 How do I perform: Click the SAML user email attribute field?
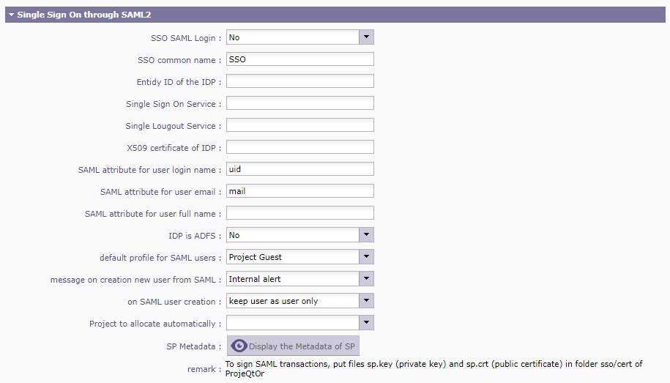[299, 191]
